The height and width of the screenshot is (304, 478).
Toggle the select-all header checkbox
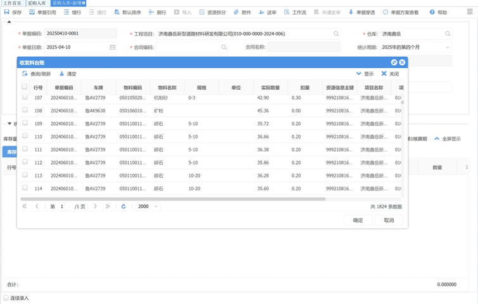[x=25, y=87]
